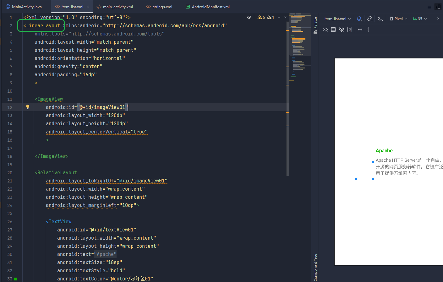The width and height of the screenshot is (443, 282).
Task: Select the ImageView placeholder in the design preview
Action: tap(356, 162)
